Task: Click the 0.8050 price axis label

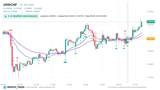Action: point(150,51)
